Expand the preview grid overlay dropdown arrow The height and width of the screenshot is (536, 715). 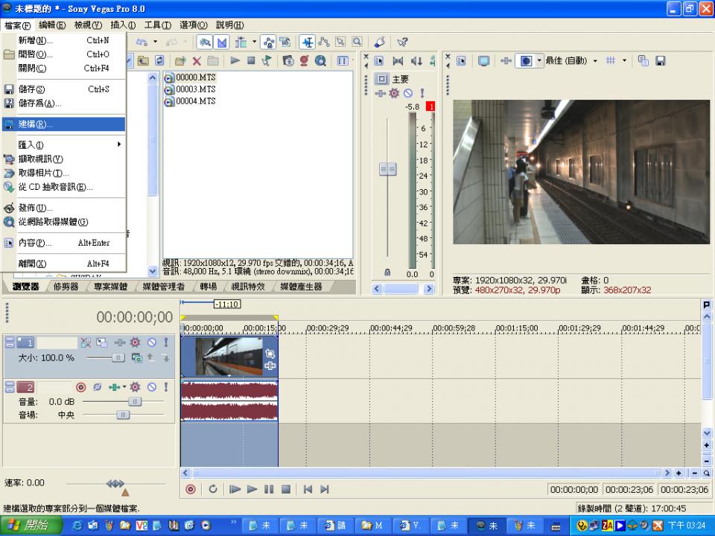point(625,61)
